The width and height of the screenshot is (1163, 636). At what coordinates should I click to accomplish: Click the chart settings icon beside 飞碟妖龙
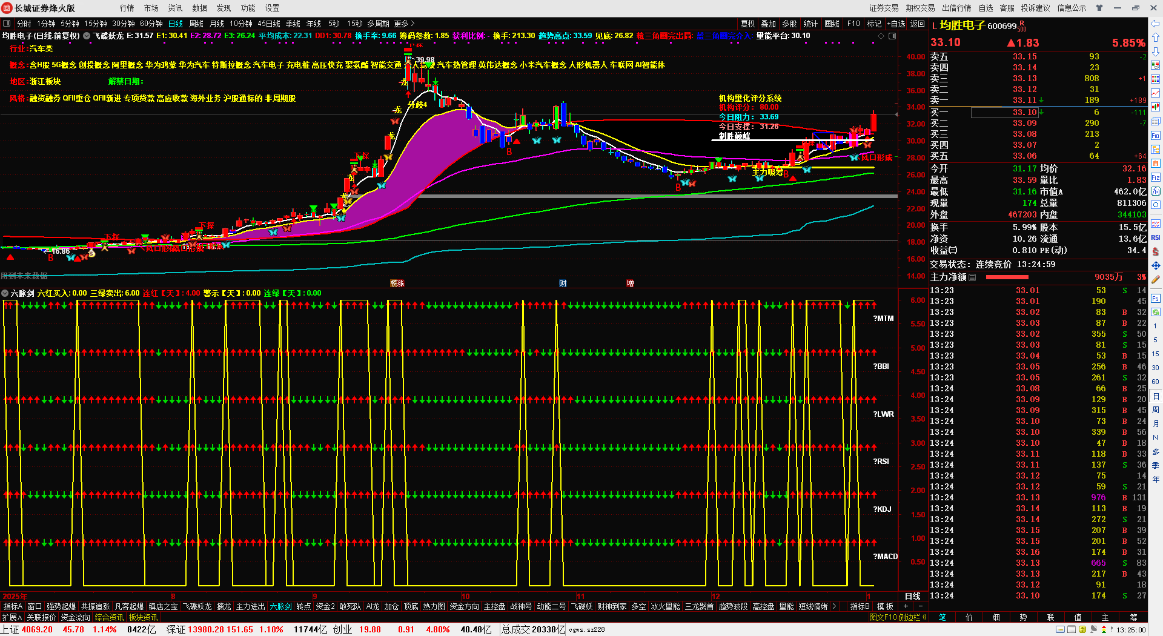coord(87,36)
